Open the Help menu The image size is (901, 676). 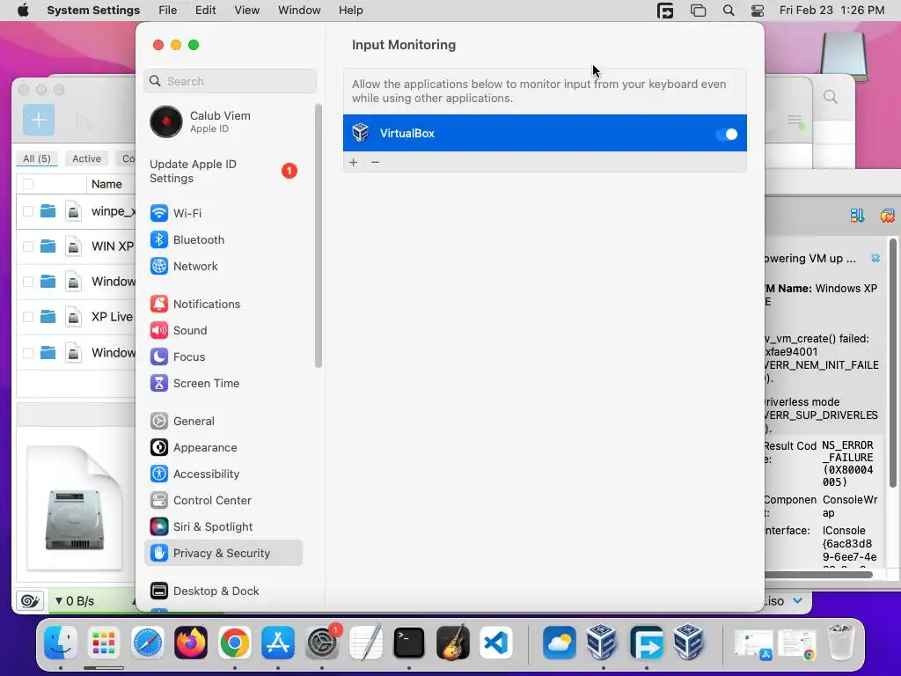pyautogui.click(x=350, y=11)
